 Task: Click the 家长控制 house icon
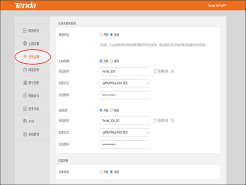point(25,82)
